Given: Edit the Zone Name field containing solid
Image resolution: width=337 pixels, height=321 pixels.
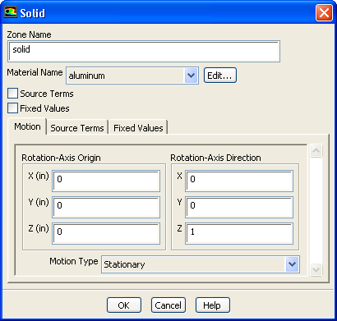Looking at the screenshot, I should pyautogui.click(x=144, y=51).
